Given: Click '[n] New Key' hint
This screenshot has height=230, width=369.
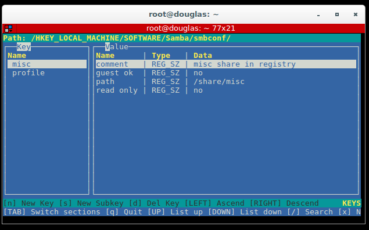Looking at the screenshot, I should click(28, 203).
